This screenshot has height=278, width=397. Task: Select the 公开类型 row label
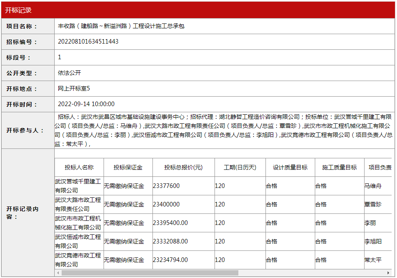coord(22,73)
